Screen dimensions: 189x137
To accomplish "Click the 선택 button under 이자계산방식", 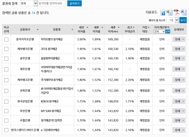I will coord(168,31).
